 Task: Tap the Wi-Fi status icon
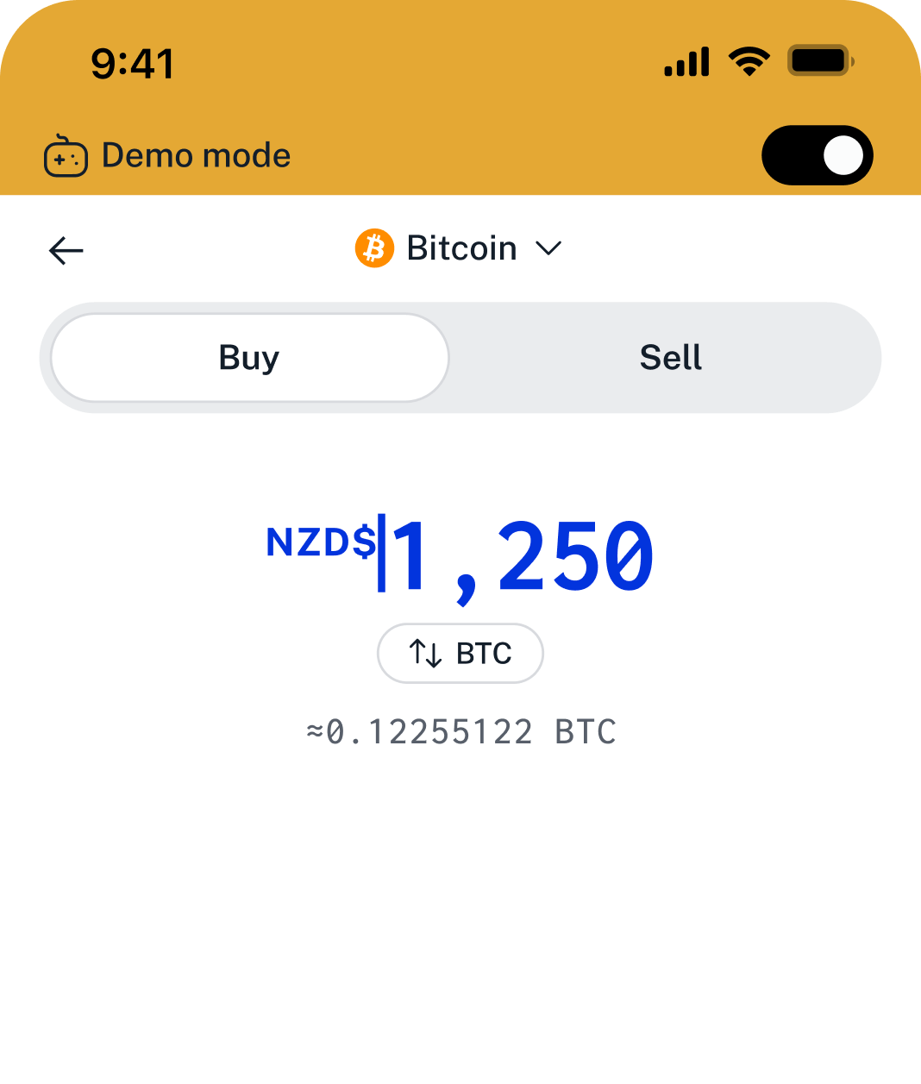pyautogui.click(x=749, y=61)
